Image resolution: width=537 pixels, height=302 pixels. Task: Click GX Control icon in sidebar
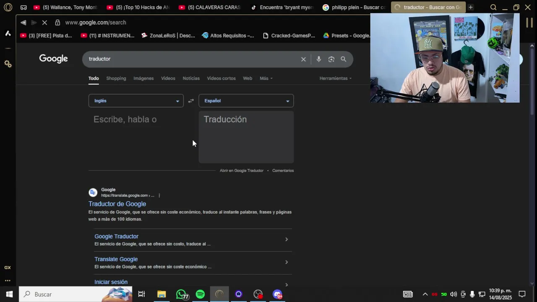pyautogui.click(x=8, y=268)
